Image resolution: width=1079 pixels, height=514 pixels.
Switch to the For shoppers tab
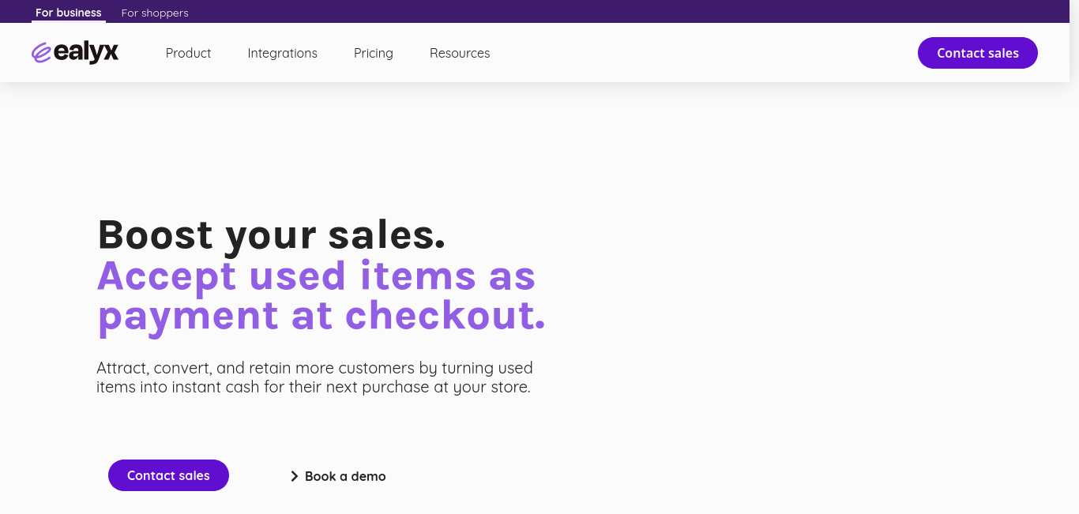pyautogui.click(x=155, y=13)
